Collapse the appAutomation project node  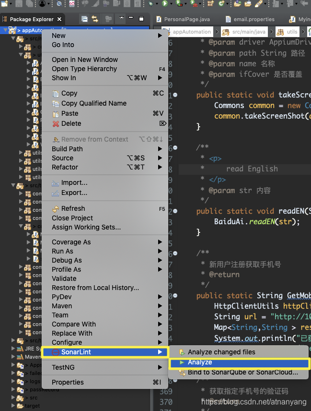coord(5,30)
